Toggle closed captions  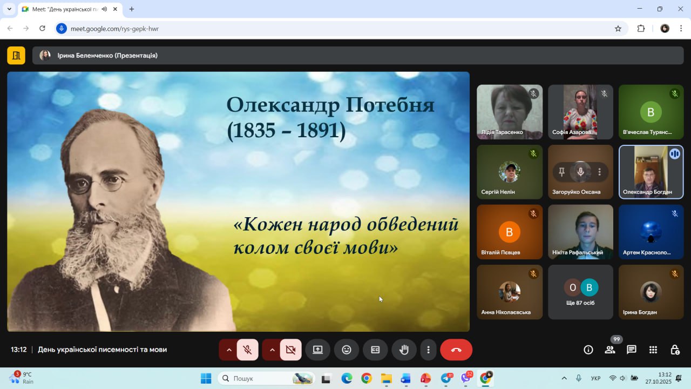click(x=375, y=350)
